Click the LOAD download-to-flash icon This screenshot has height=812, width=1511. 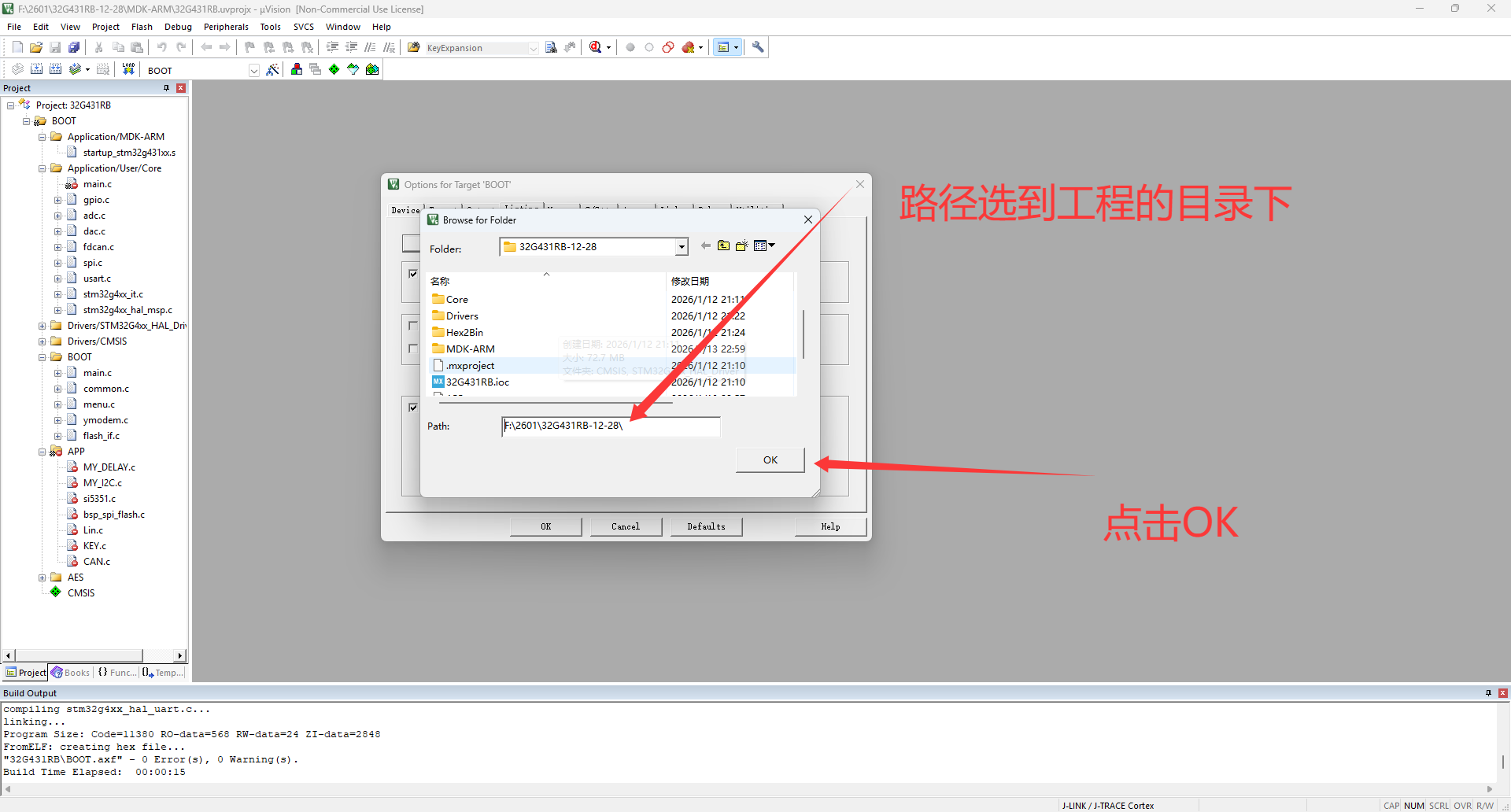[128, 70]
